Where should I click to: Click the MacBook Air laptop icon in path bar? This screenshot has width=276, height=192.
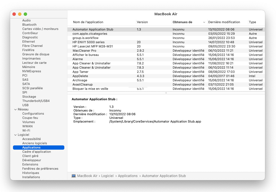coord(74,176)
